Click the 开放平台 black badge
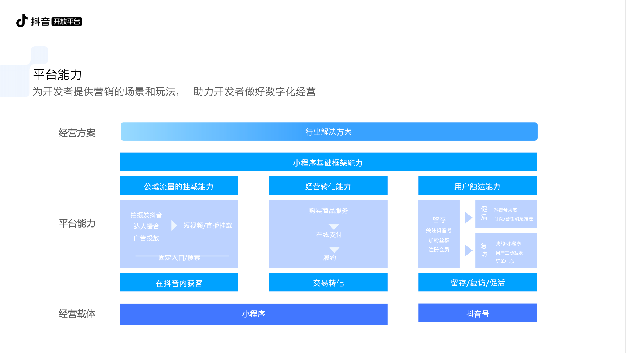626x353 pixels. pos(67,22)
